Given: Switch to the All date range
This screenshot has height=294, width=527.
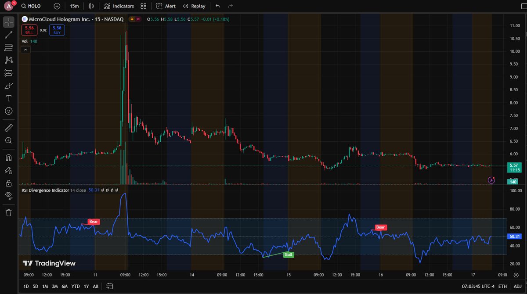Looking at the screenshot, I should [x=95, y=286].
